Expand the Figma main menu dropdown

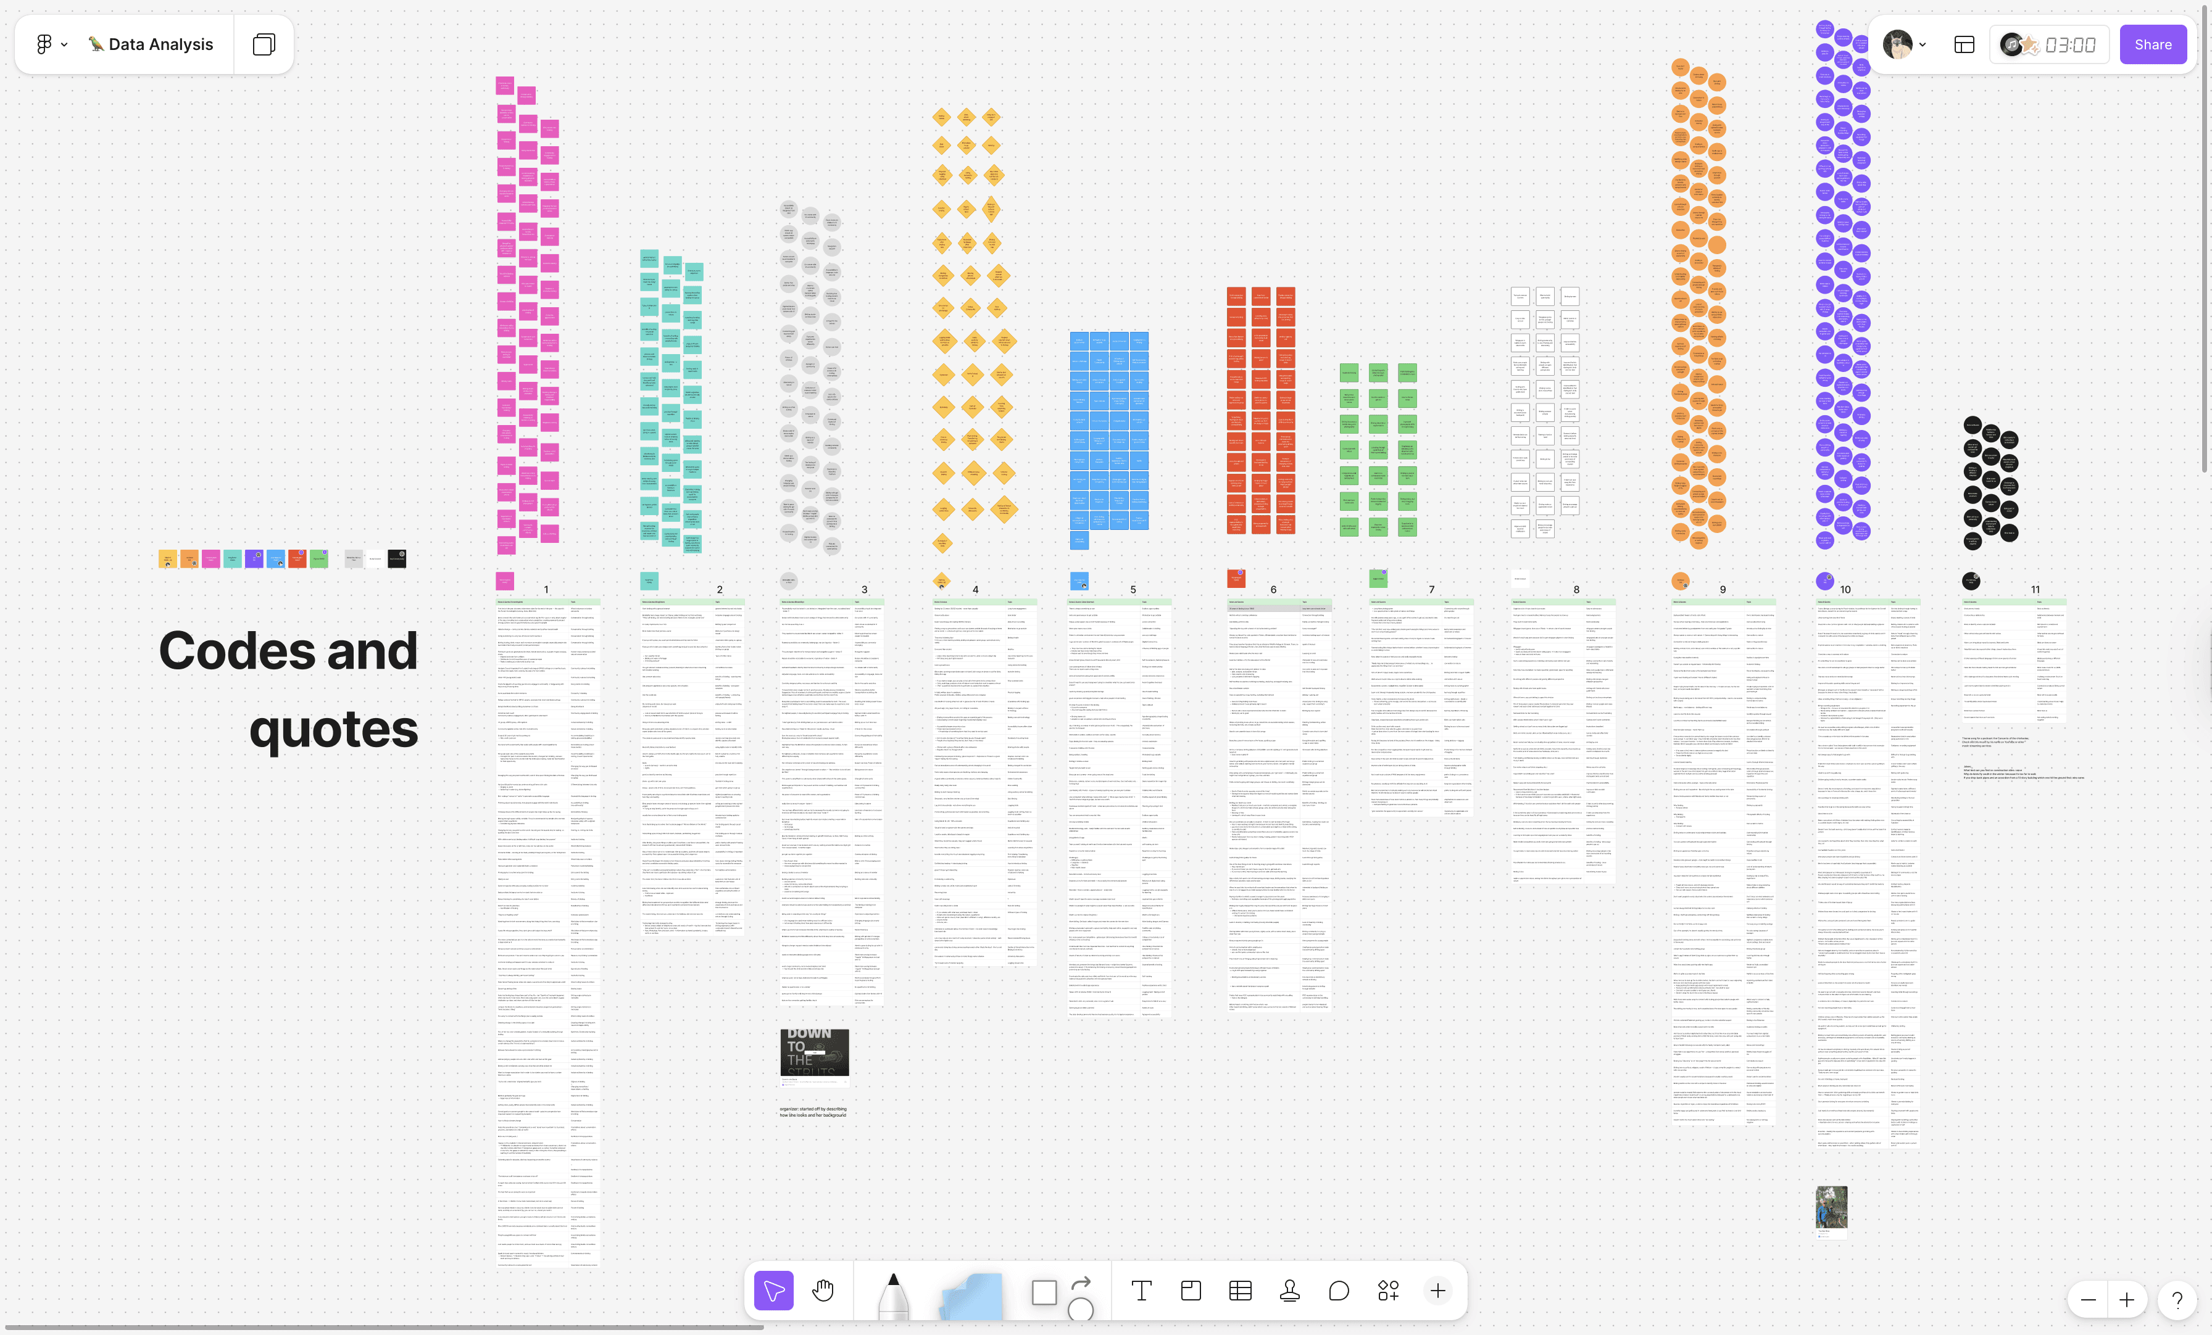(51, 44)
